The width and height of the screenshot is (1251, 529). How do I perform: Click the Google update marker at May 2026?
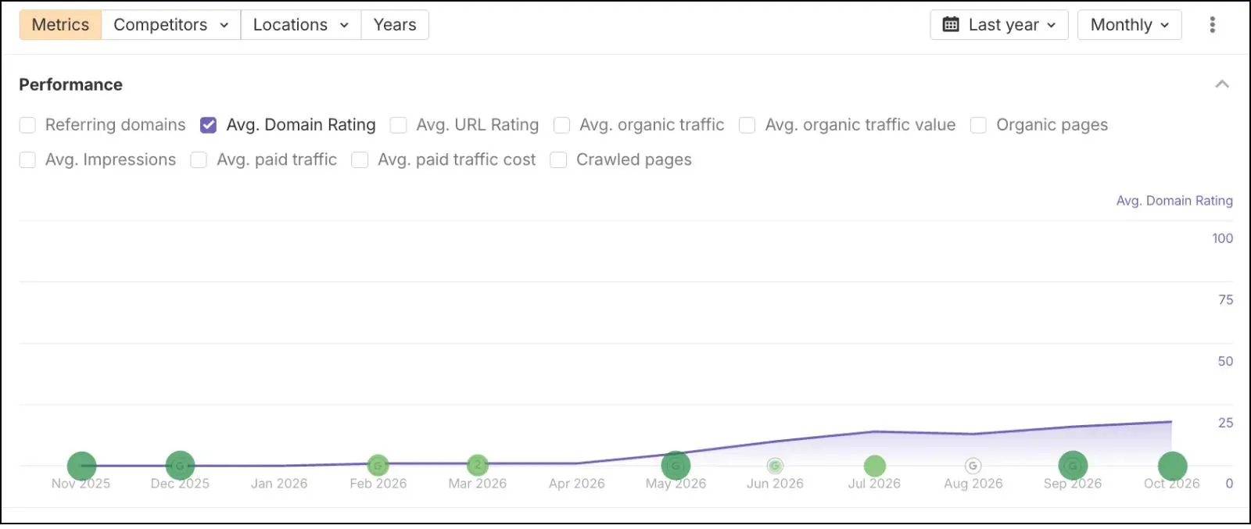[x=676, y=466]
